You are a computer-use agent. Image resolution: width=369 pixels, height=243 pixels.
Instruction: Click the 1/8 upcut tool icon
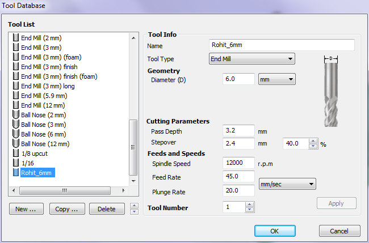click(x=16, y=154)
